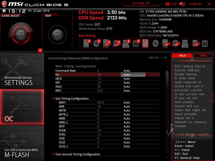Click the help panel bottom drag handle

pyautogui.click(x=192, y=136)
